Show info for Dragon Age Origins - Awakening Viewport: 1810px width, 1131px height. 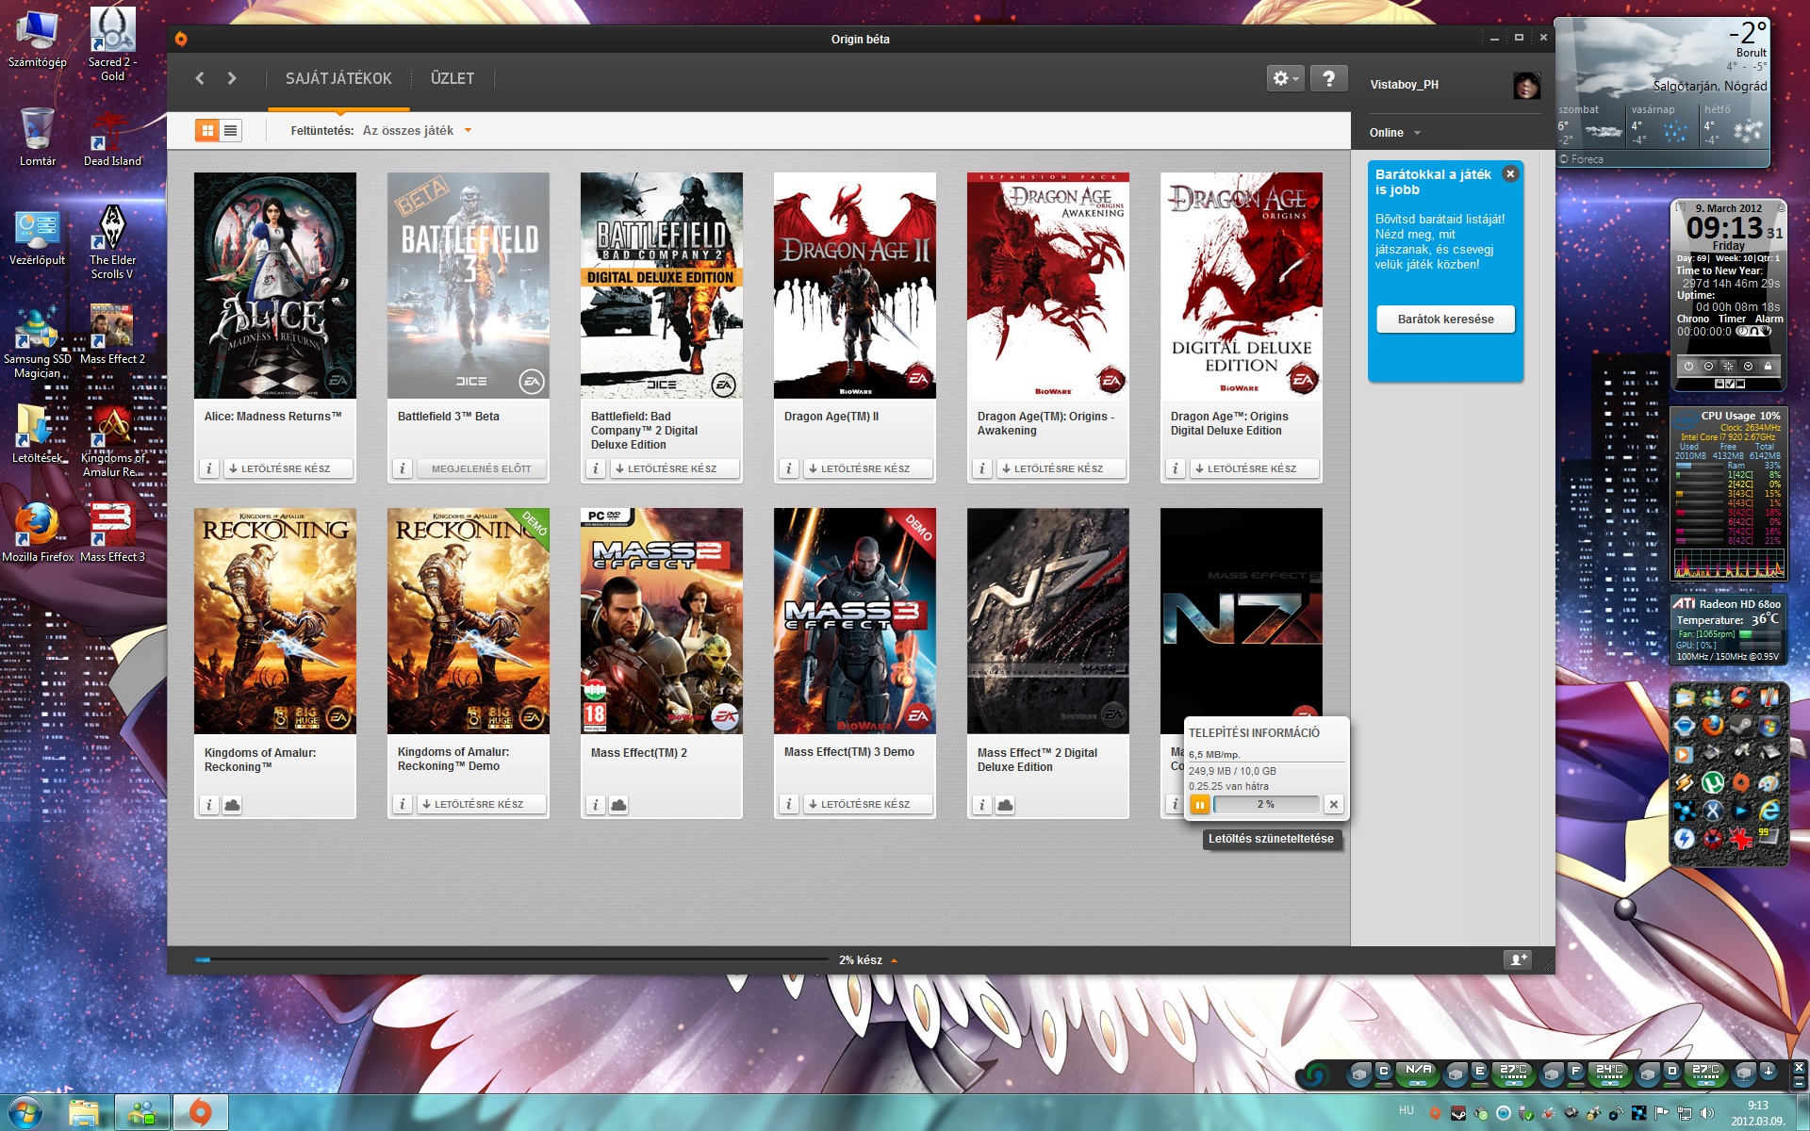point(982,468)
